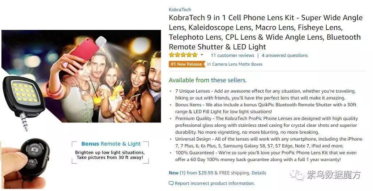The height and width of the screenshot is (191, 373).
Task: Select the product title text
Action: click(x=266, y=32)
